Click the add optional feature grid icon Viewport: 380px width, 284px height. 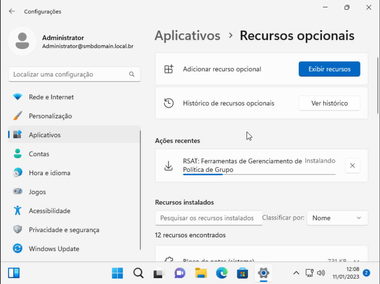pos(169,69)
